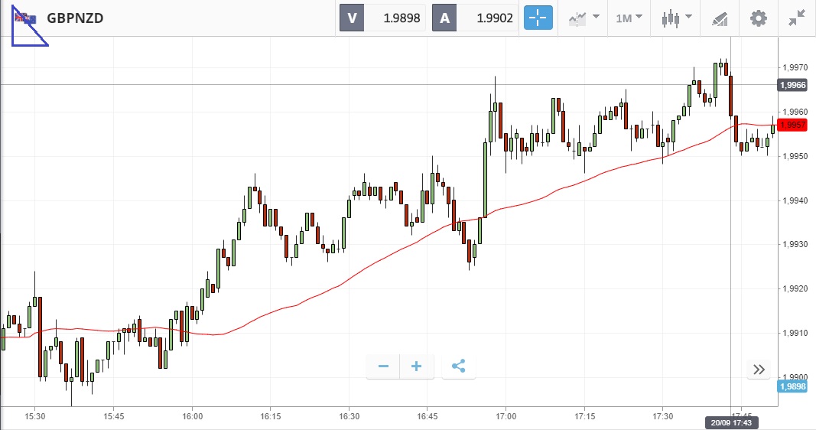816x430 pixels.
Task: Open chart settings gear
Action: tap(758, 18)
